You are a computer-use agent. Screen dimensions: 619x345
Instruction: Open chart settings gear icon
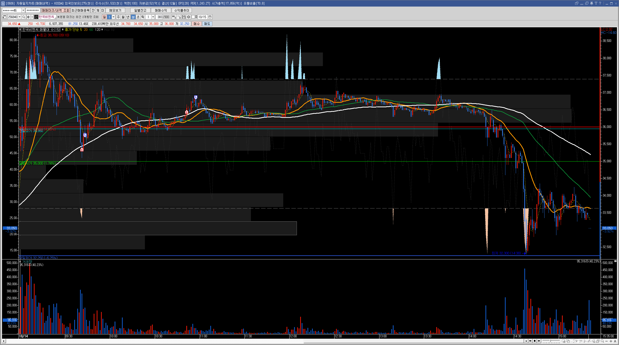coord(189,17)
